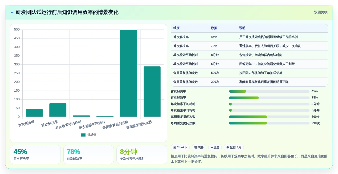The image size is (338, 174).
Task: Click the dashboard title 研发团队试运行前后知识调用效率的情景变化
Action: [67, 12]
